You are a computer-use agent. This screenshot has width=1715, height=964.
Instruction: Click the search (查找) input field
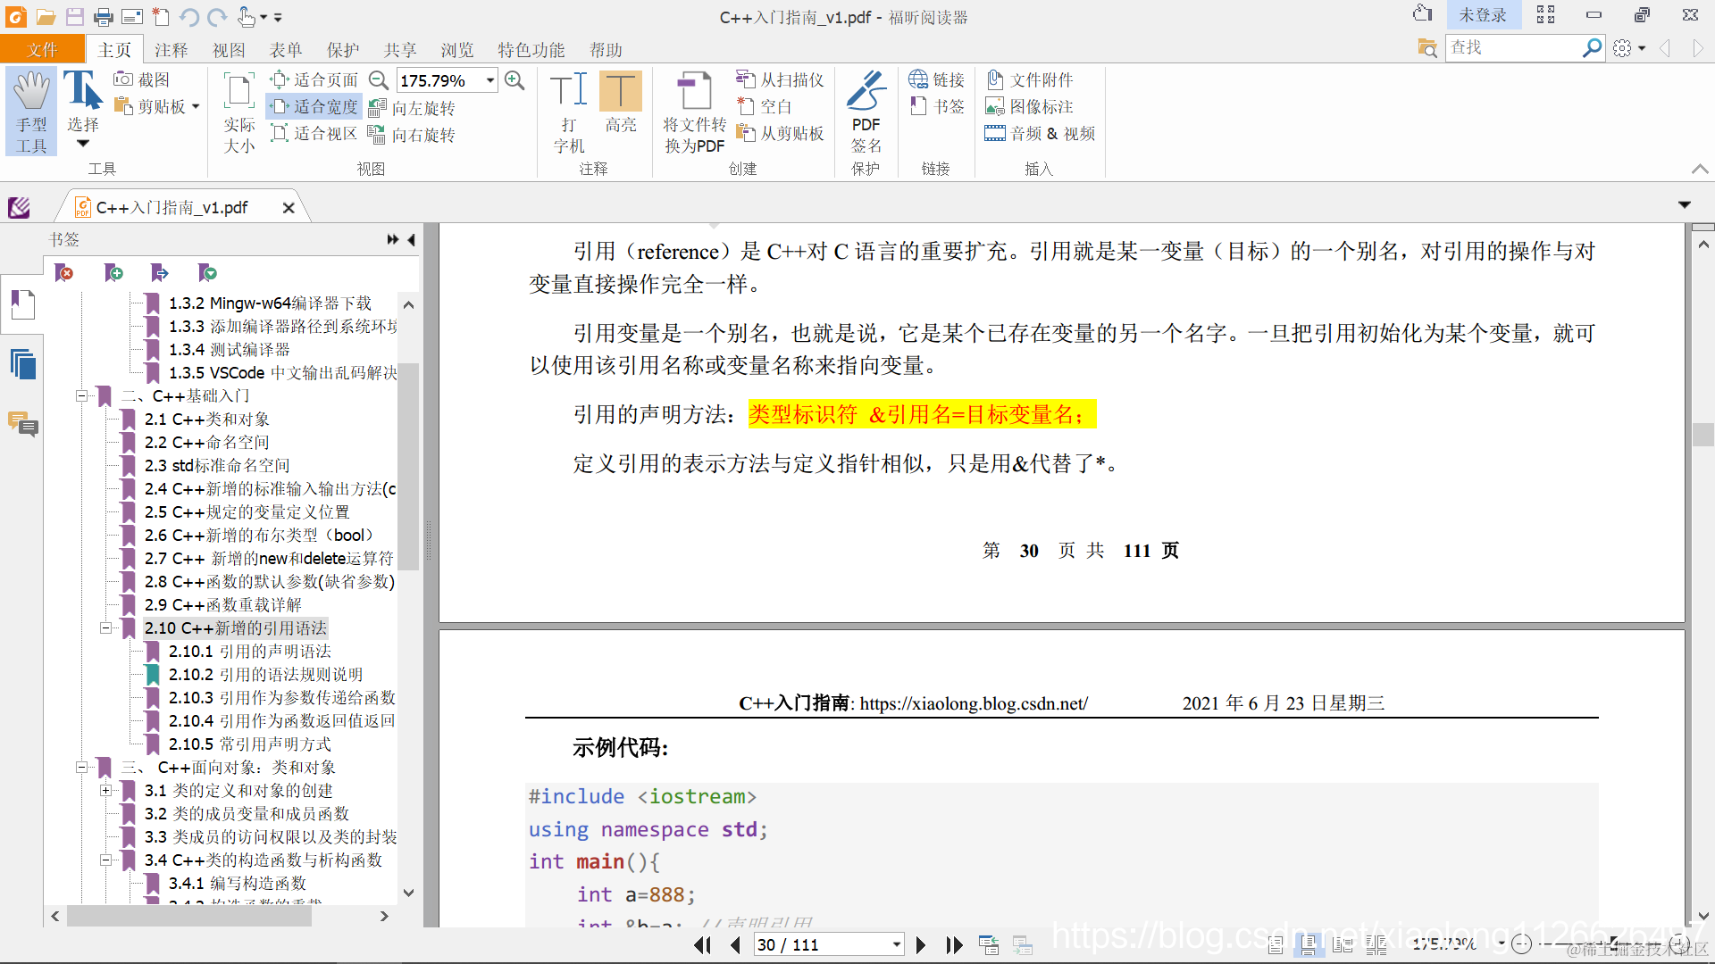coord(1511,47)
